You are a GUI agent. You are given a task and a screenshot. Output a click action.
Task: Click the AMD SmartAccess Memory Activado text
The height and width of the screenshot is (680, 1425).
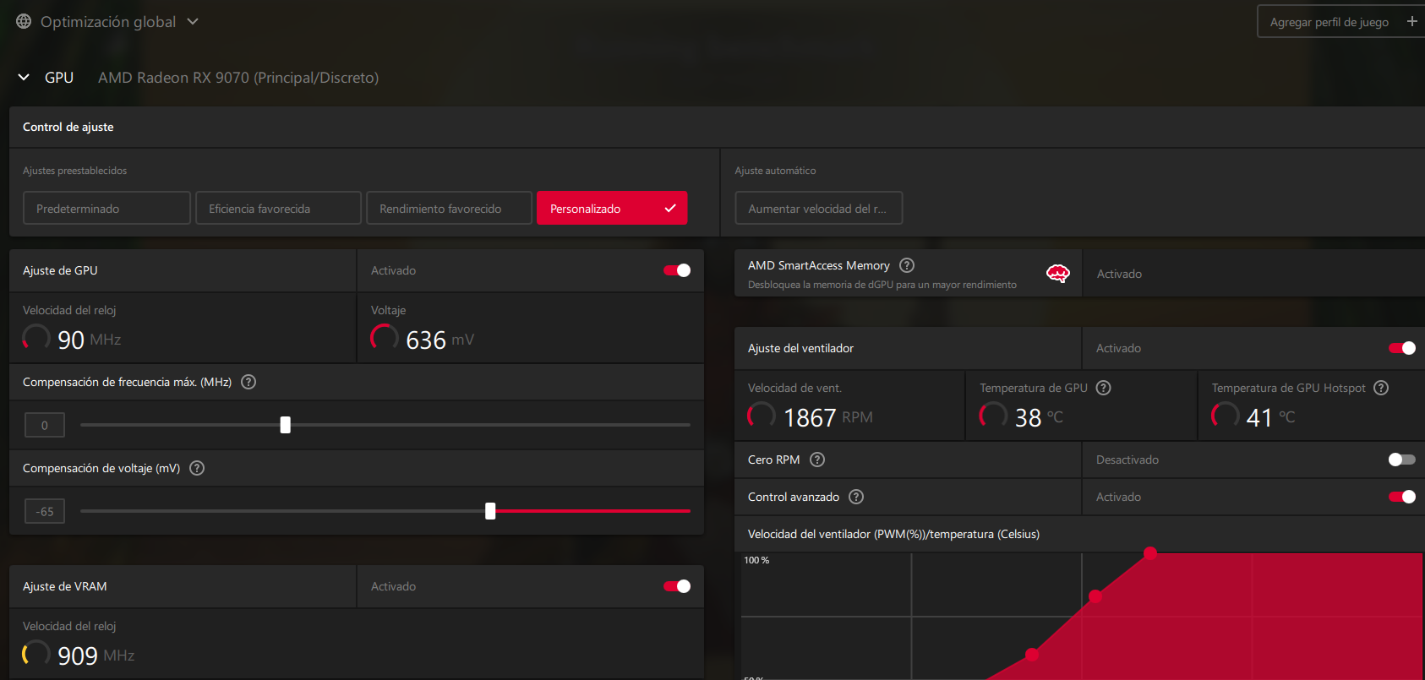pyautogui.click(x=1119, y=274)
